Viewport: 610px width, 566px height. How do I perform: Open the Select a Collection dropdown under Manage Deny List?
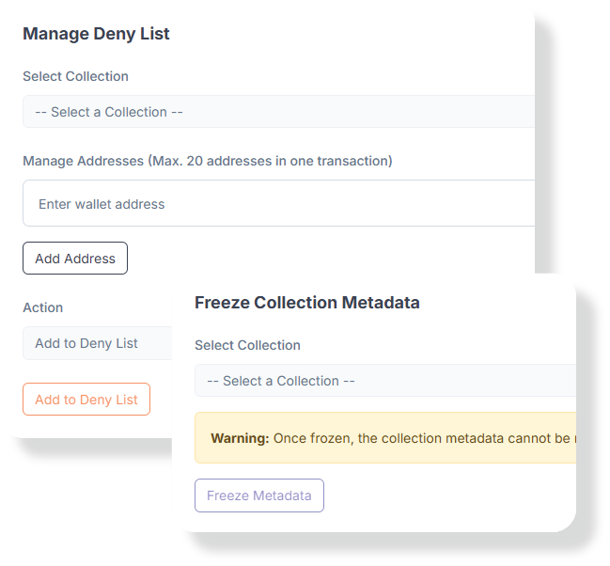(278, 112)
